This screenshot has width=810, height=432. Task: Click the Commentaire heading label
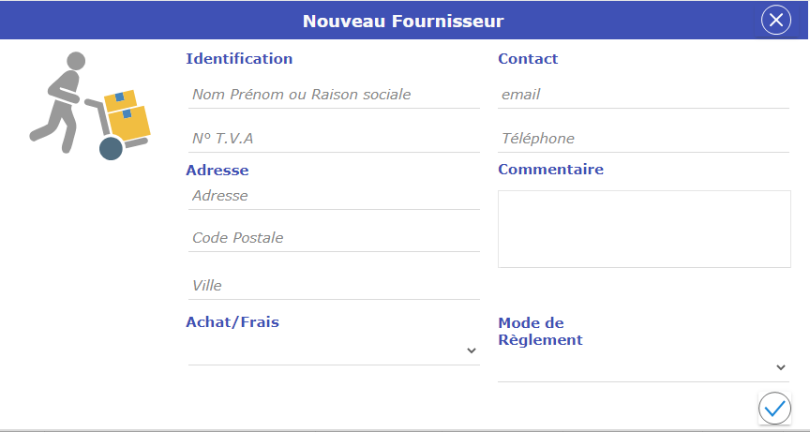[550, 170]
